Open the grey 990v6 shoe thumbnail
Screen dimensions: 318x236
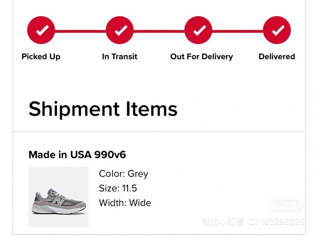pyautogui.click(x=59, y=197)
